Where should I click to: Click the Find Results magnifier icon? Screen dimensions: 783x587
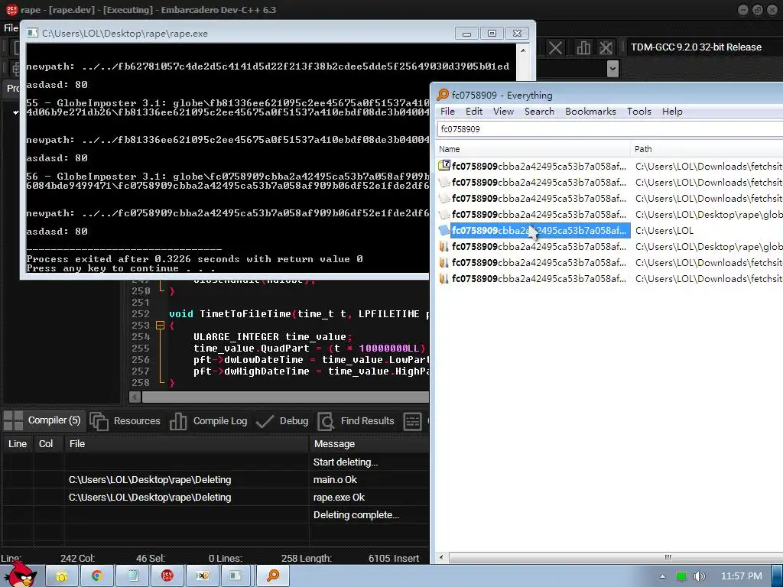[326, 421]
